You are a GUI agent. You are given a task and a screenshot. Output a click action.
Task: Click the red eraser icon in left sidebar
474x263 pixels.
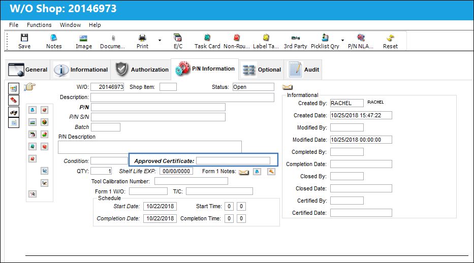tap(14, 100)
